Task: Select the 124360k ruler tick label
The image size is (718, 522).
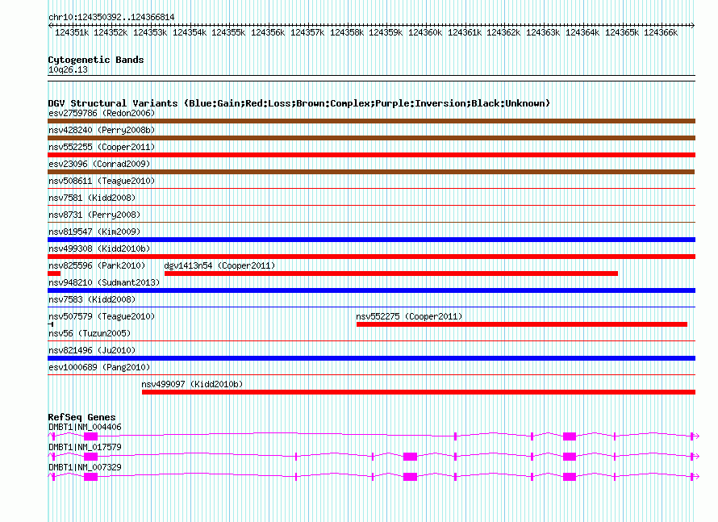Action: (x=425, y=32)
